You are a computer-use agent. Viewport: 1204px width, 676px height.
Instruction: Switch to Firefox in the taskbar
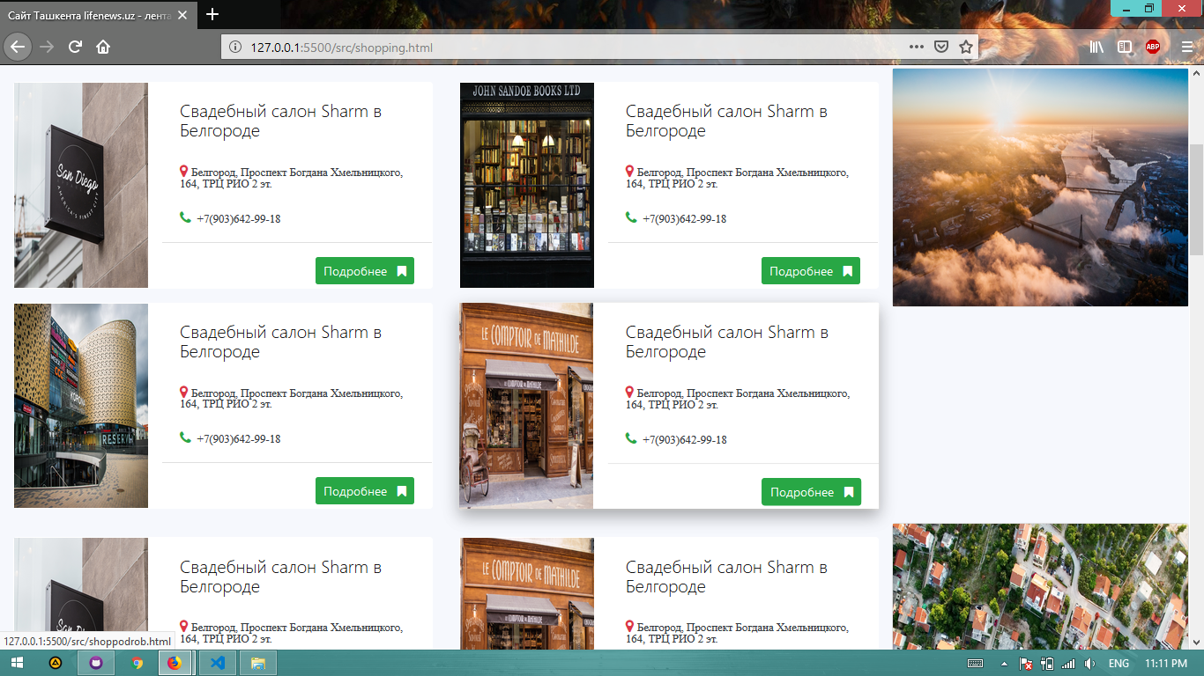(175, 663)
